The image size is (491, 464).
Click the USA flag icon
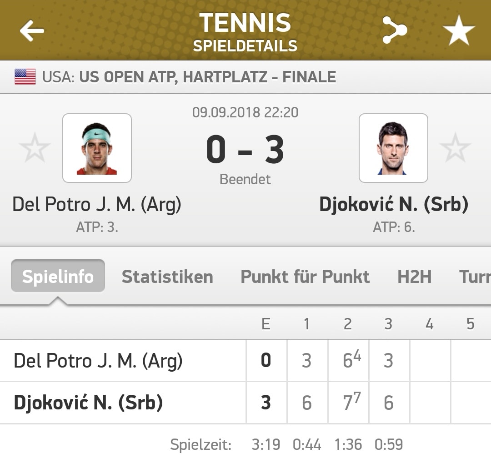[25, 77]
